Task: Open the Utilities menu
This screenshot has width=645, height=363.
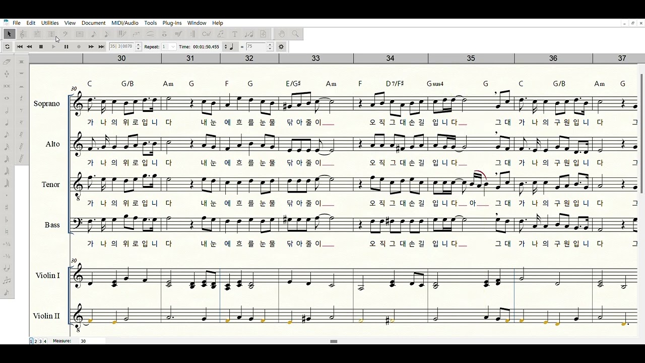Action: tap(50, 23)
